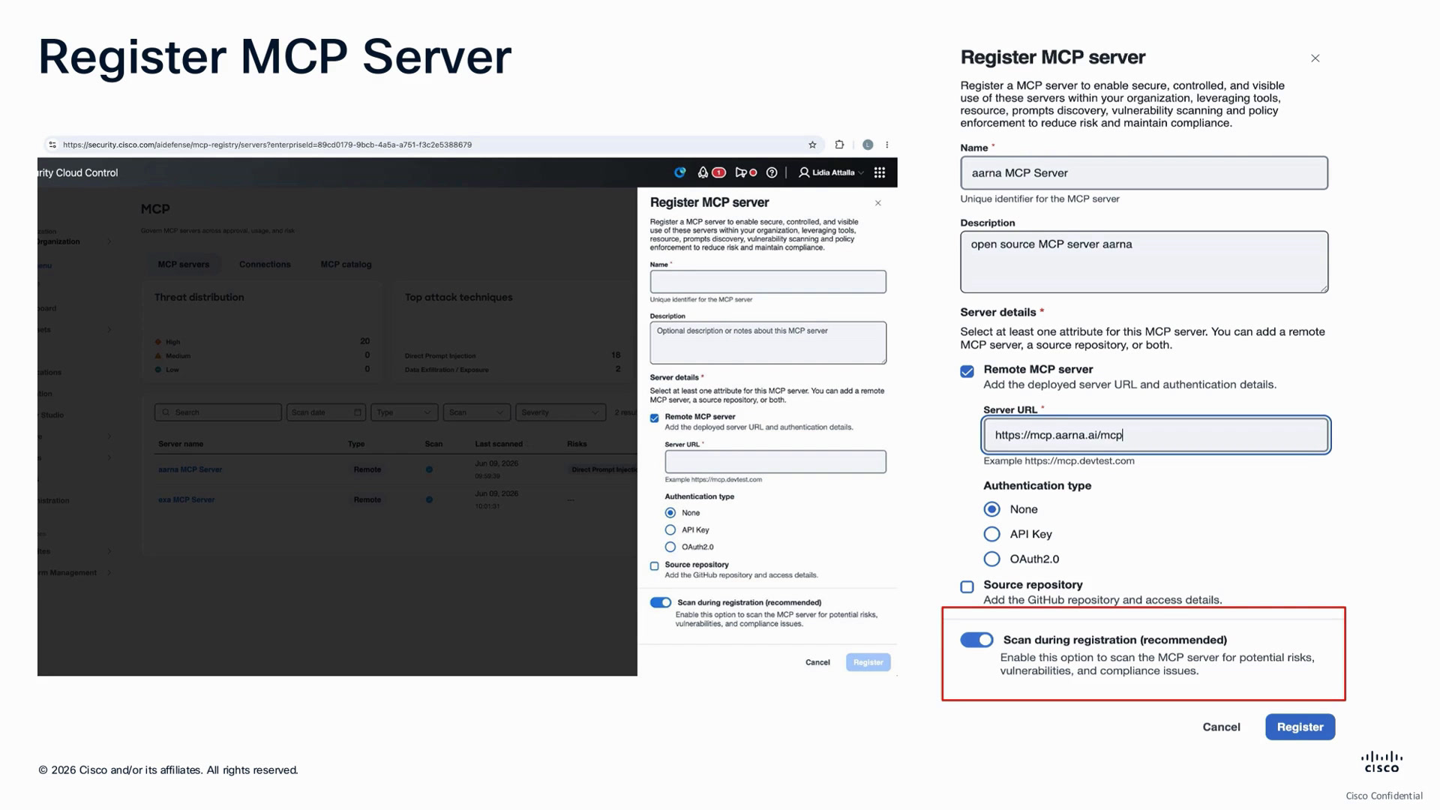This screenshot has width=1440, height=810.
Task: Click the Server URL field with aarna address
Action: [1156, 435]
